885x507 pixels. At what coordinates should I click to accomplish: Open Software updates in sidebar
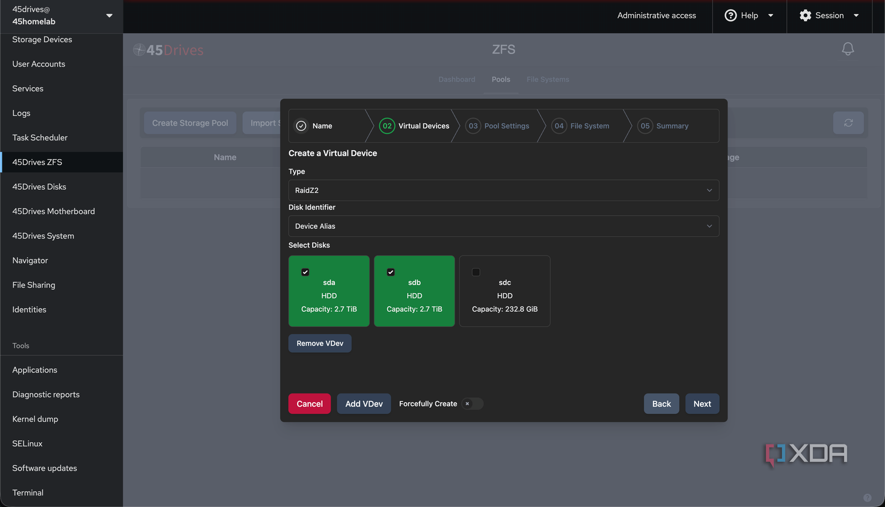(x=61, y=468)
